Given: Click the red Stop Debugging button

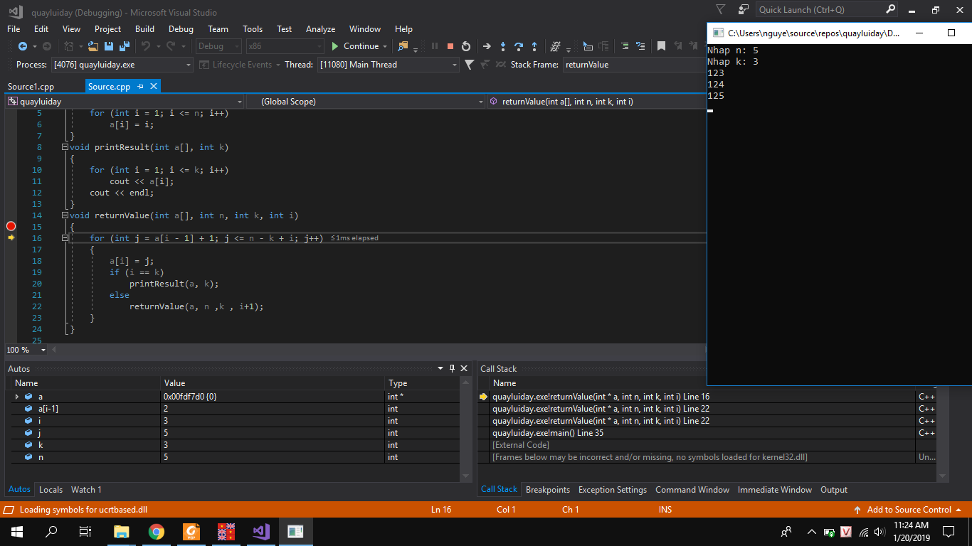Looking at the screenshot, I should click(450, 46).
